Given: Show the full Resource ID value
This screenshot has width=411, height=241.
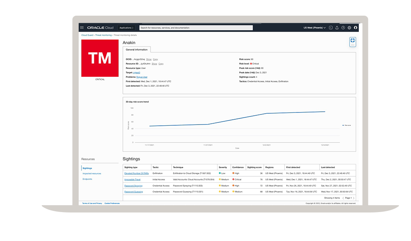Looking at the screenshot, I should (x=154, y=64).
